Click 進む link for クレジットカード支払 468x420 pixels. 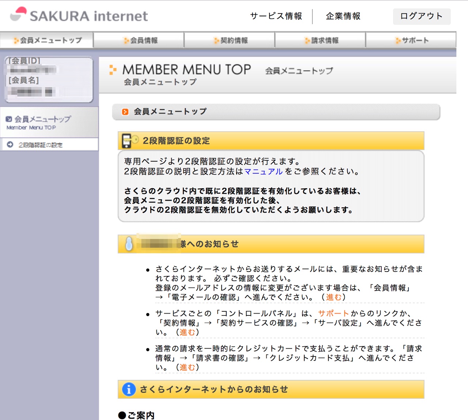pos(187,367)
